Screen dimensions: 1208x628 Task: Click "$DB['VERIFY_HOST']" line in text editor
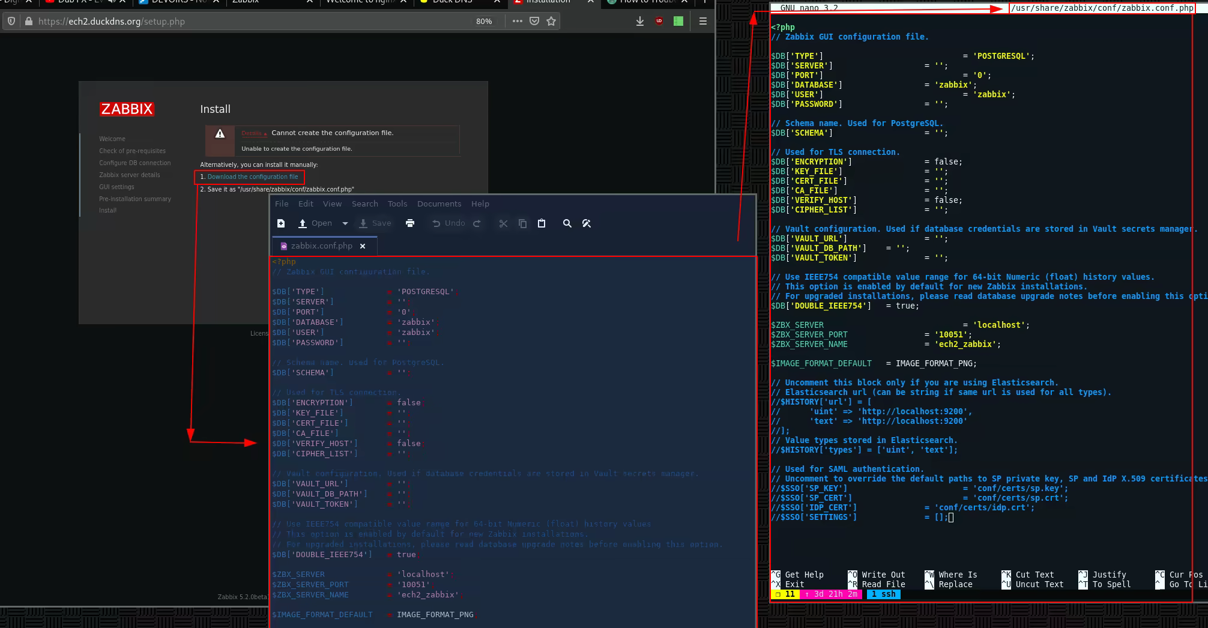(x=348, y=444)
